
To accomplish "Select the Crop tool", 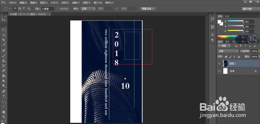I will coord(4,40).
